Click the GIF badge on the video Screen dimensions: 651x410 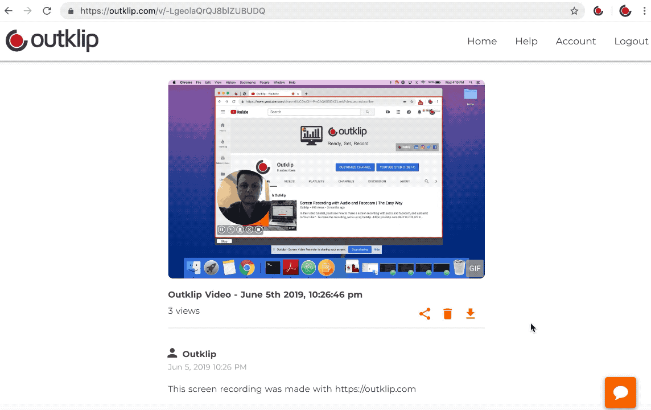point(475,268)
